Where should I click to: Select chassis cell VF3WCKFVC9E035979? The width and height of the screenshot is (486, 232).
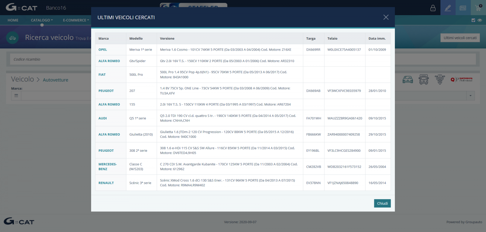coord(344,91)
